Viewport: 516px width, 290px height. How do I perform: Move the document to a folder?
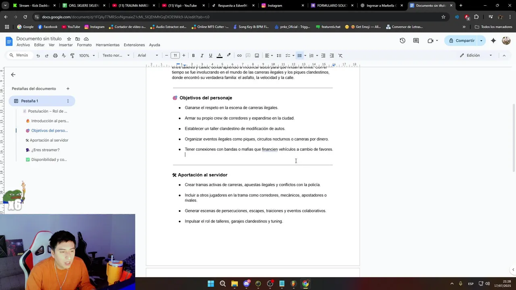(x=77, y=39)
